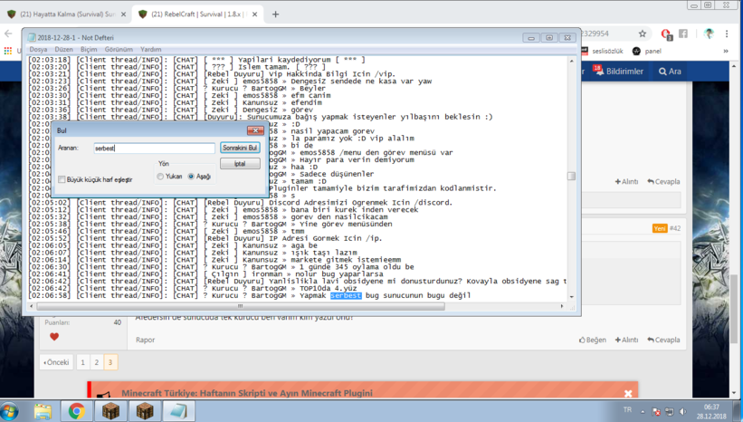Click upper Cevapla link in forum post
The height and width of the screenshot is (422, 743).
663,182
